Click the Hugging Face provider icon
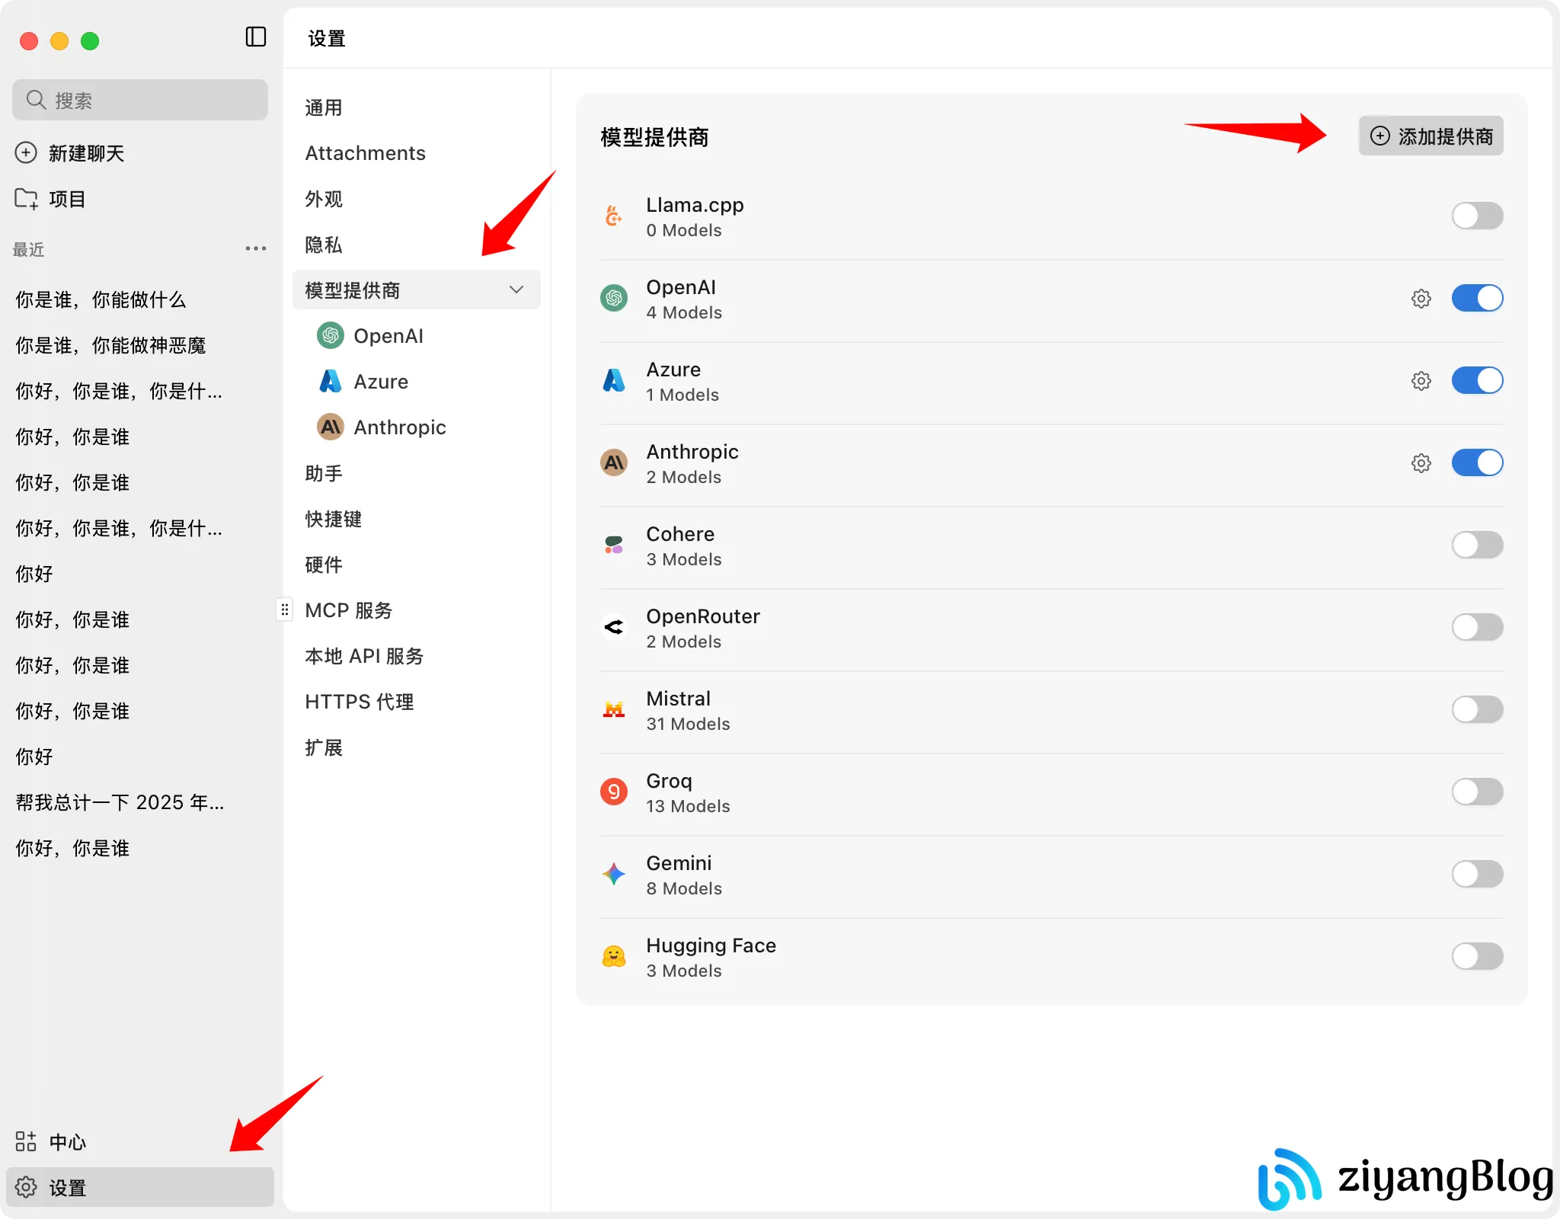 [613, 956]
